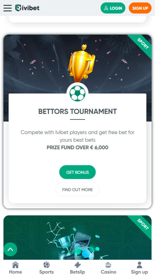Click the Login button

[x=113, y=8]
